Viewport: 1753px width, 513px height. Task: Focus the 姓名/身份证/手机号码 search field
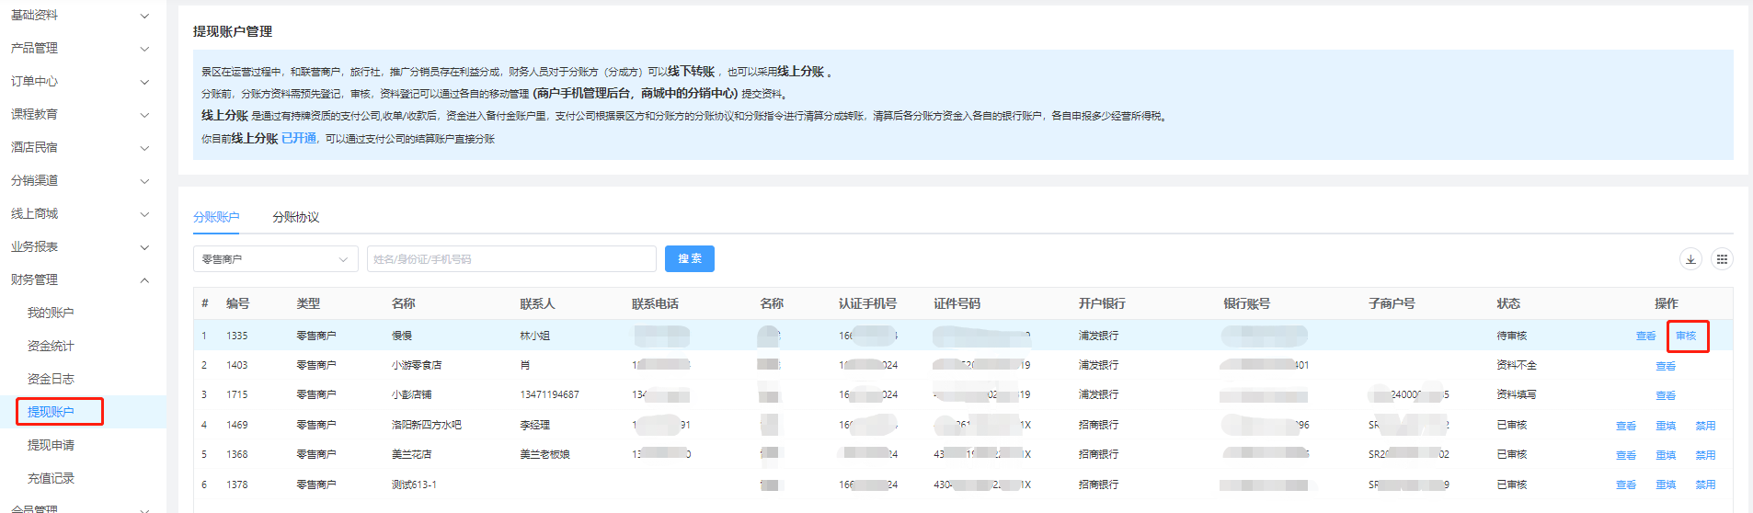click(510, 259)
